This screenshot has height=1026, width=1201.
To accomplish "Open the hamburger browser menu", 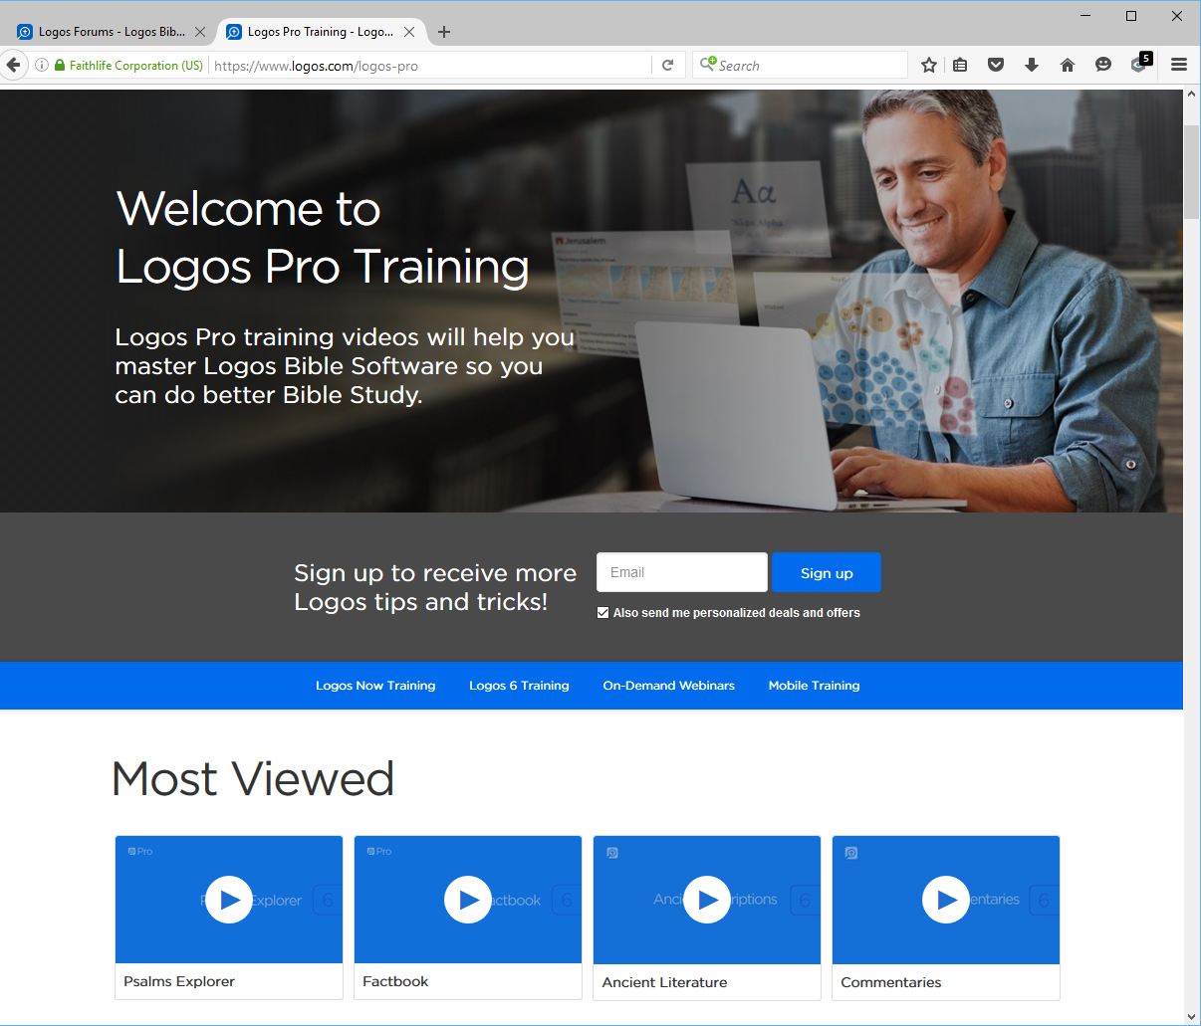I will 1179,66.
